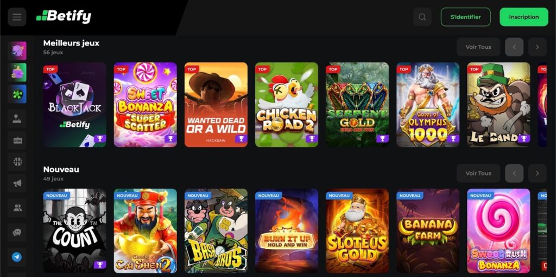Viewport: 556px width, 277px height.
Task: Open the Banana Farm game thumbnail
Action: click(x=428, y=230)
